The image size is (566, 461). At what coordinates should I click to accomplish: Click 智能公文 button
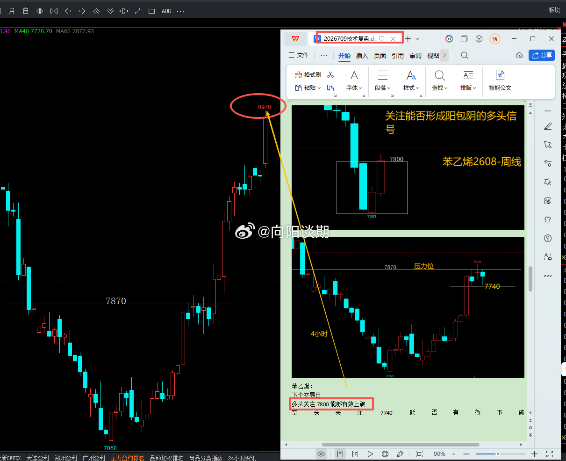[500, 80]
